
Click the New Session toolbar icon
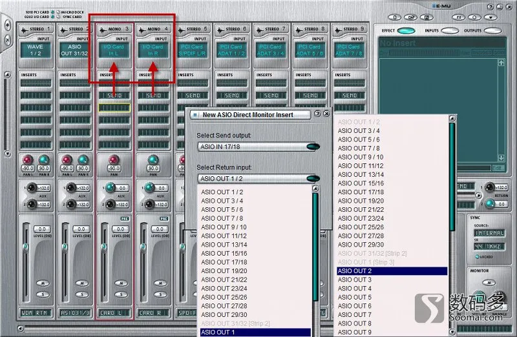click(395, 17)
